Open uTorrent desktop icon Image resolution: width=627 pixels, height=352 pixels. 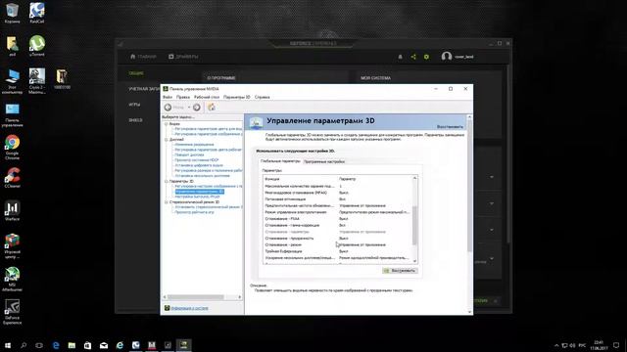(x=37, y=46)
